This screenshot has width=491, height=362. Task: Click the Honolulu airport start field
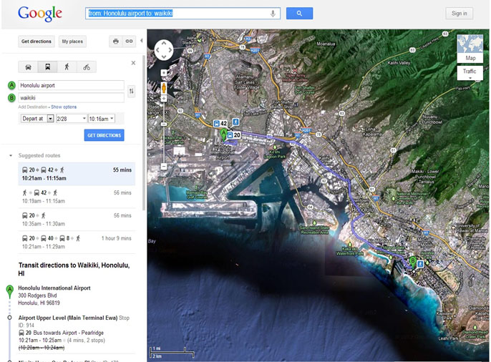coord(71,85)
